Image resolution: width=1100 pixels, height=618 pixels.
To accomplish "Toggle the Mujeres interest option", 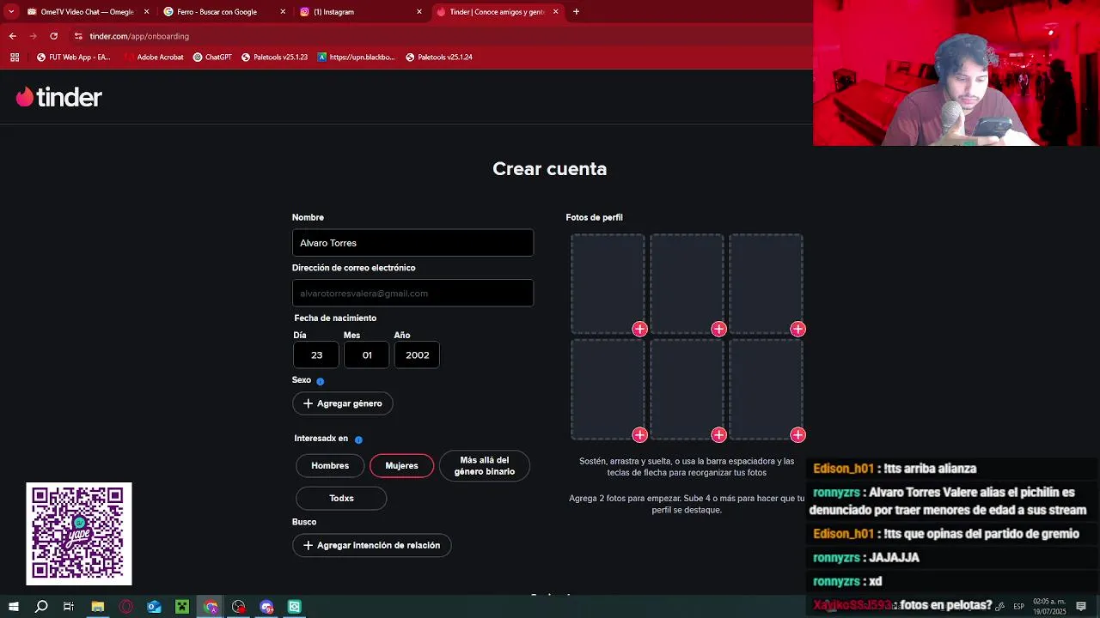I will 401,465.
